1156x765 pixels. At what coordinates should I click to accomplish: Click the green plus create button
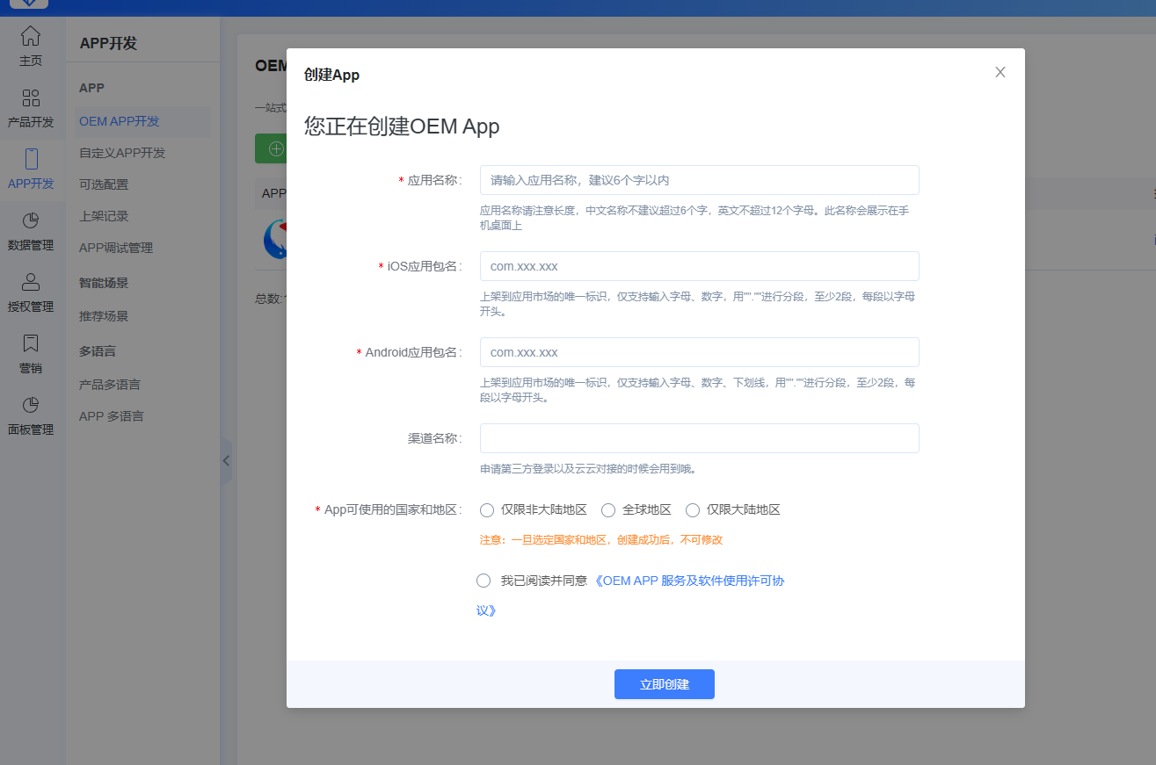point(271,148)
